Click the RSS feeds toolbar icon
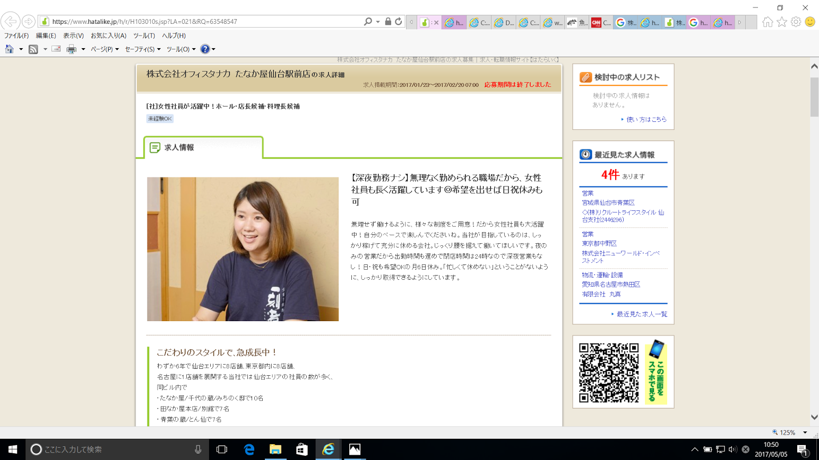 click(33, 49)
